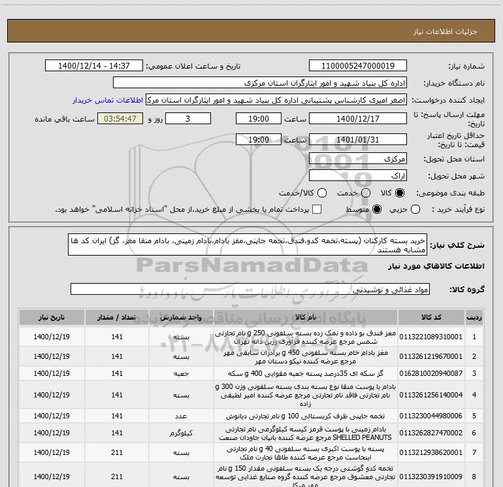The image size is (503, 487).
Task: Click the اطلاعات کالاهای مورد نیاز section heading
Action: (436, 266)
